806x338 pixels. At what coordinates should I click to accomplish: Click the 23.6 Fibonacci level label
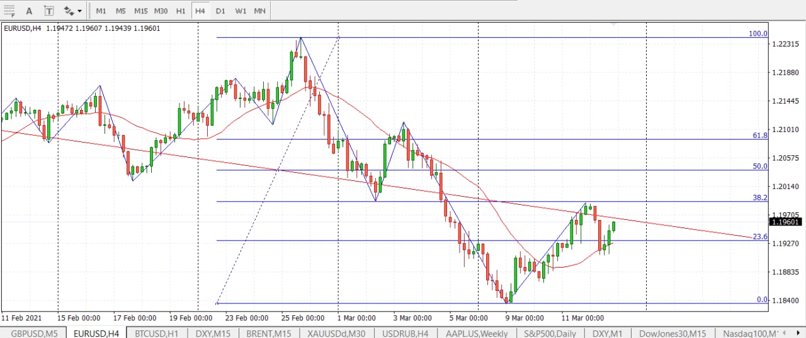(760, 237)
